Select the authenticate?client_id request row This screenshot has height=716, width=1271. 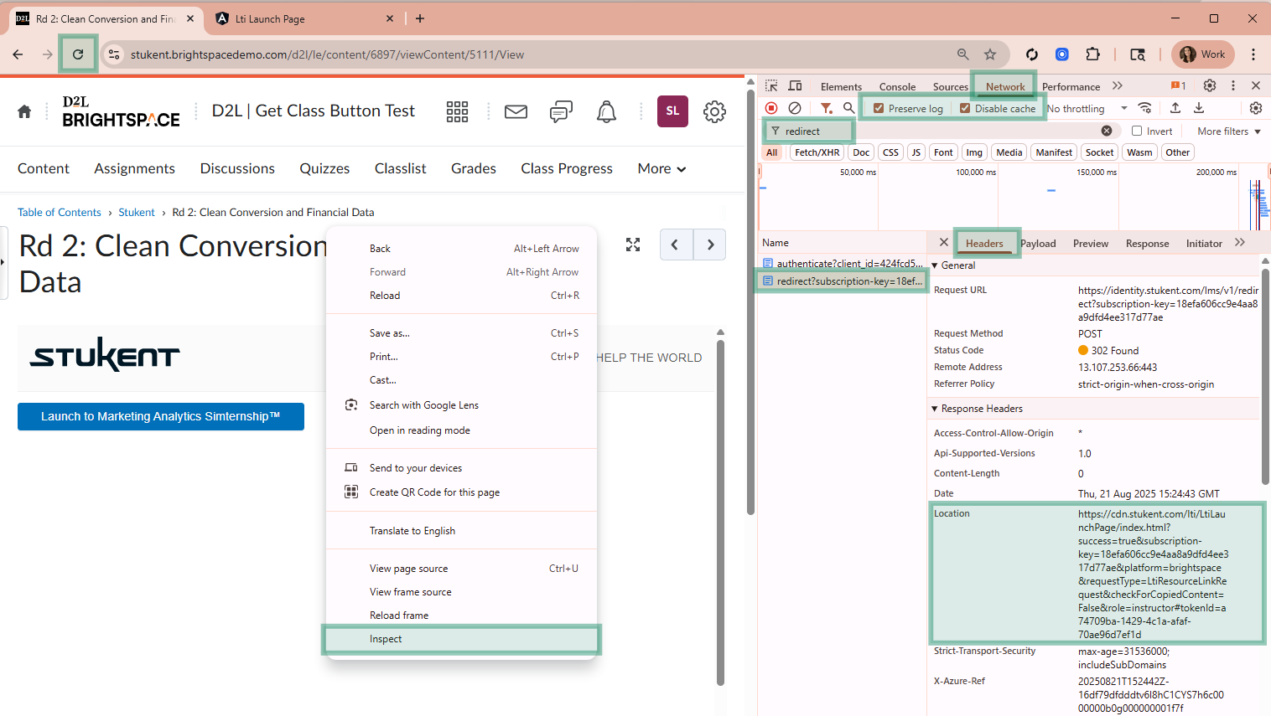(x=842, y=264)
